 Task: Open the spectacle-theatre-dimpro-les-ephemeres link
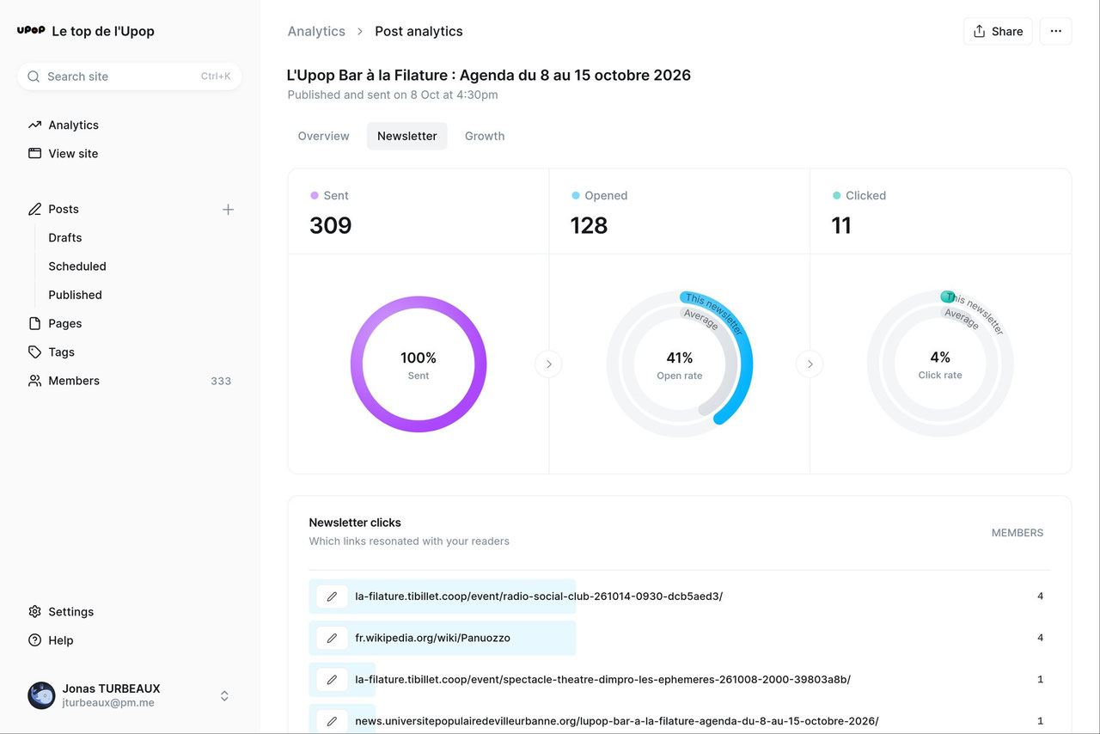(603, 679)
